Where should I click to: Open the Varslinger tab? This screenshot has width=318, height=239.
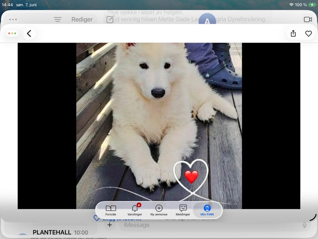pos(135,210)
